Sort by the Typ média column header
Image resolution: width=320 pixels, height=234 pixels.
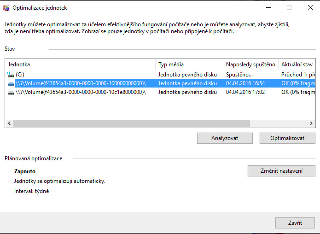pyautogui.click(x=189, y=64)
